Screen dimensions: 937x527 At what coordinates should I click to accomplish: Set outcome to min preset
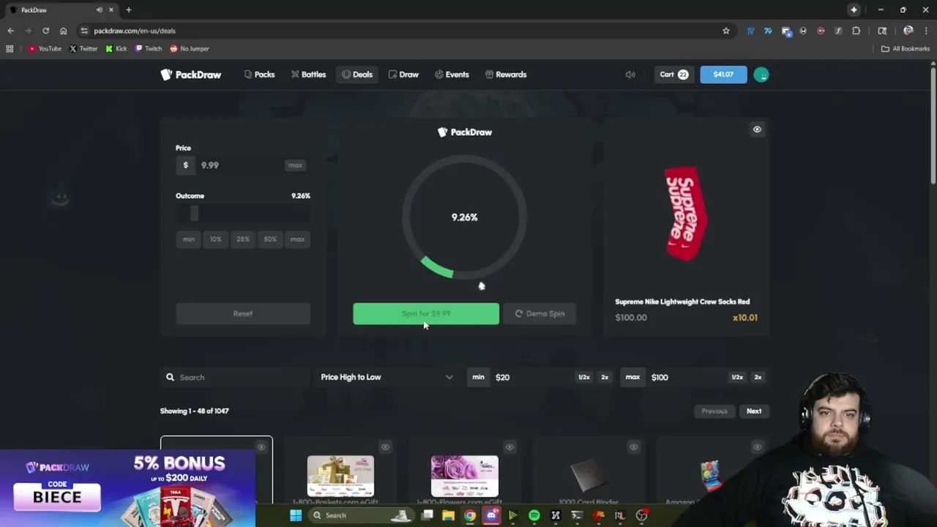[188, 239]
